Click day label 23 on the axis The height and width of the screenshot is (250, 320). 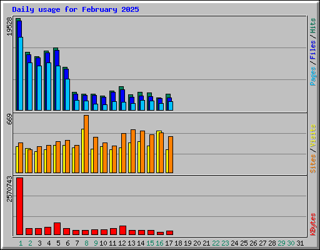click(225, 243)
